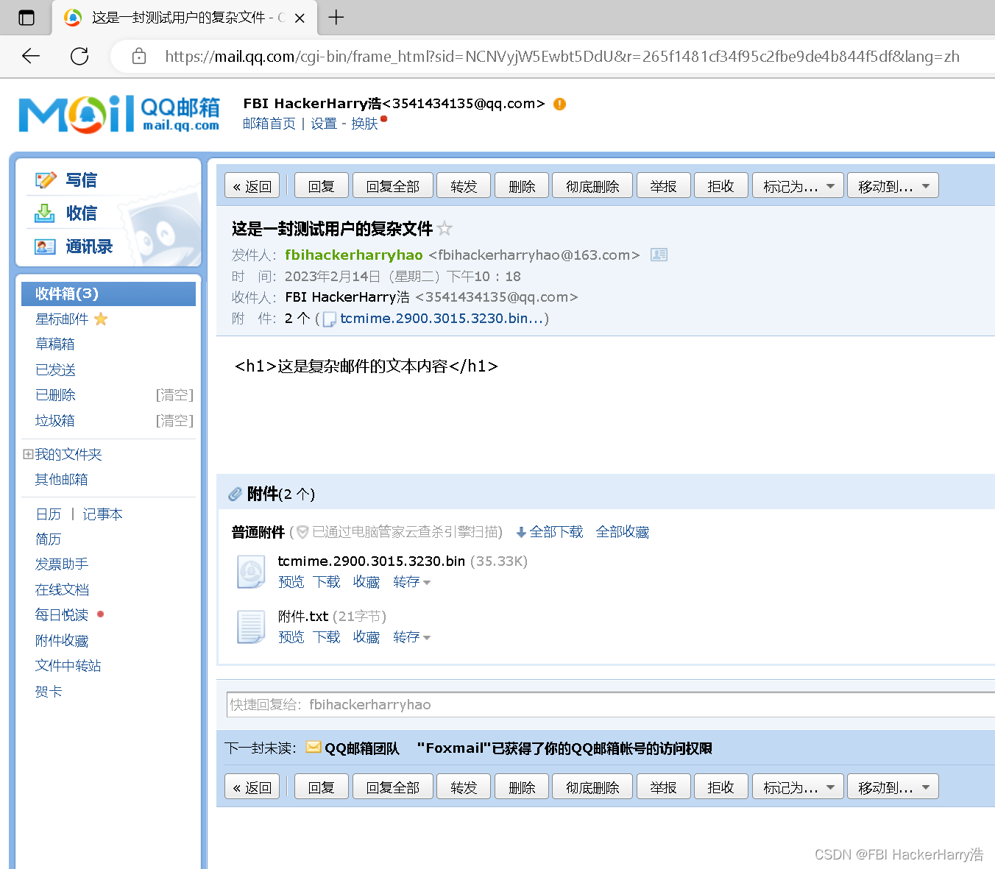
Task: Click the tab actions menu icon
Action: tap(26, 18)
